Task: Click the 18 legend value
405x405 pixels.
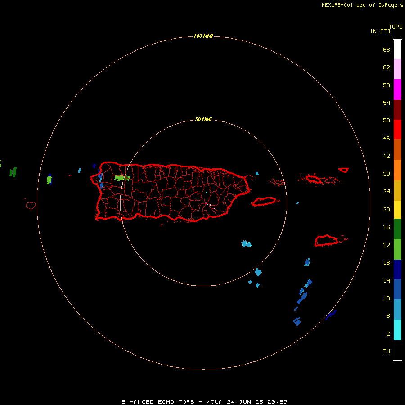Action: [x=387, y=263]
